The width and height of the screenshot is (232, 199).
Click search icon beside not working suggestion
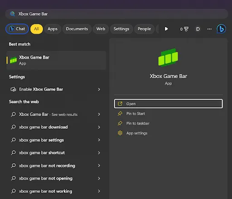click(x=13, y=191)
